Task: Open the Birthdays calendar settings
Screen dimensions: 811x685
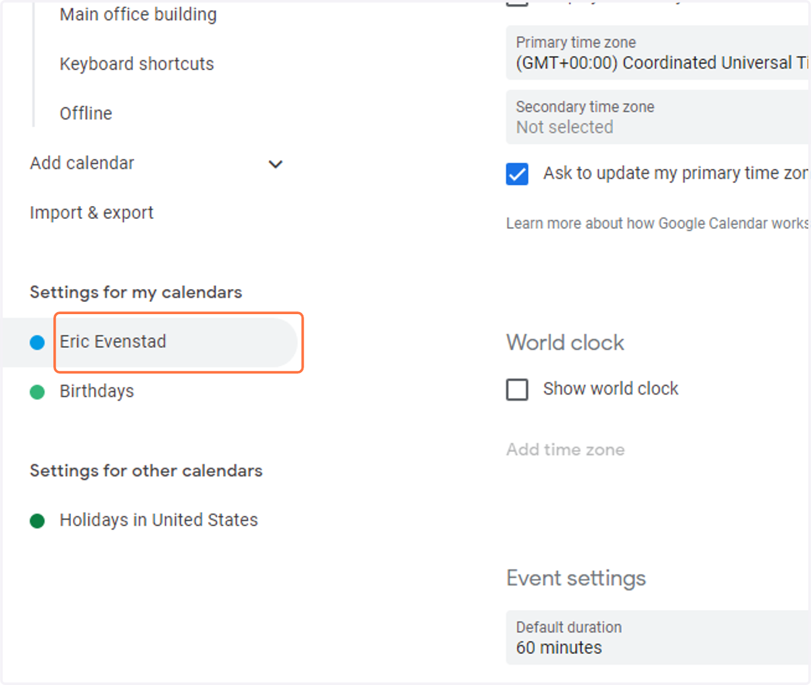Action: (x=97, y=391)
